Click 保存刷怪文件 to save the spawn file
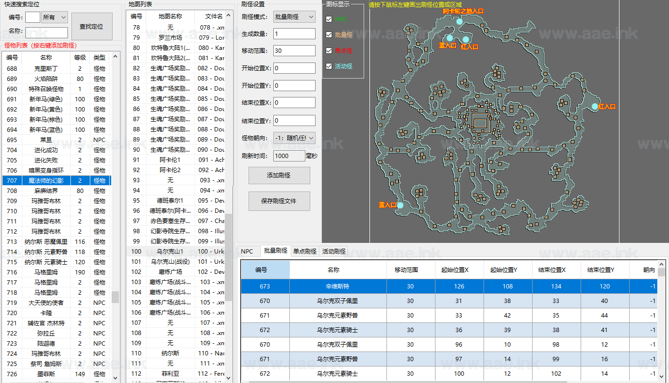669x383 pixels. 279,201
